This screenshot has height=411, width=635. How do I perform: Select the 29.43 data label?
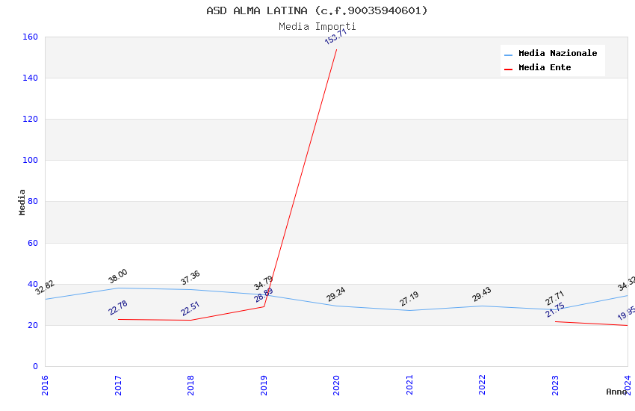pos(482,294)
